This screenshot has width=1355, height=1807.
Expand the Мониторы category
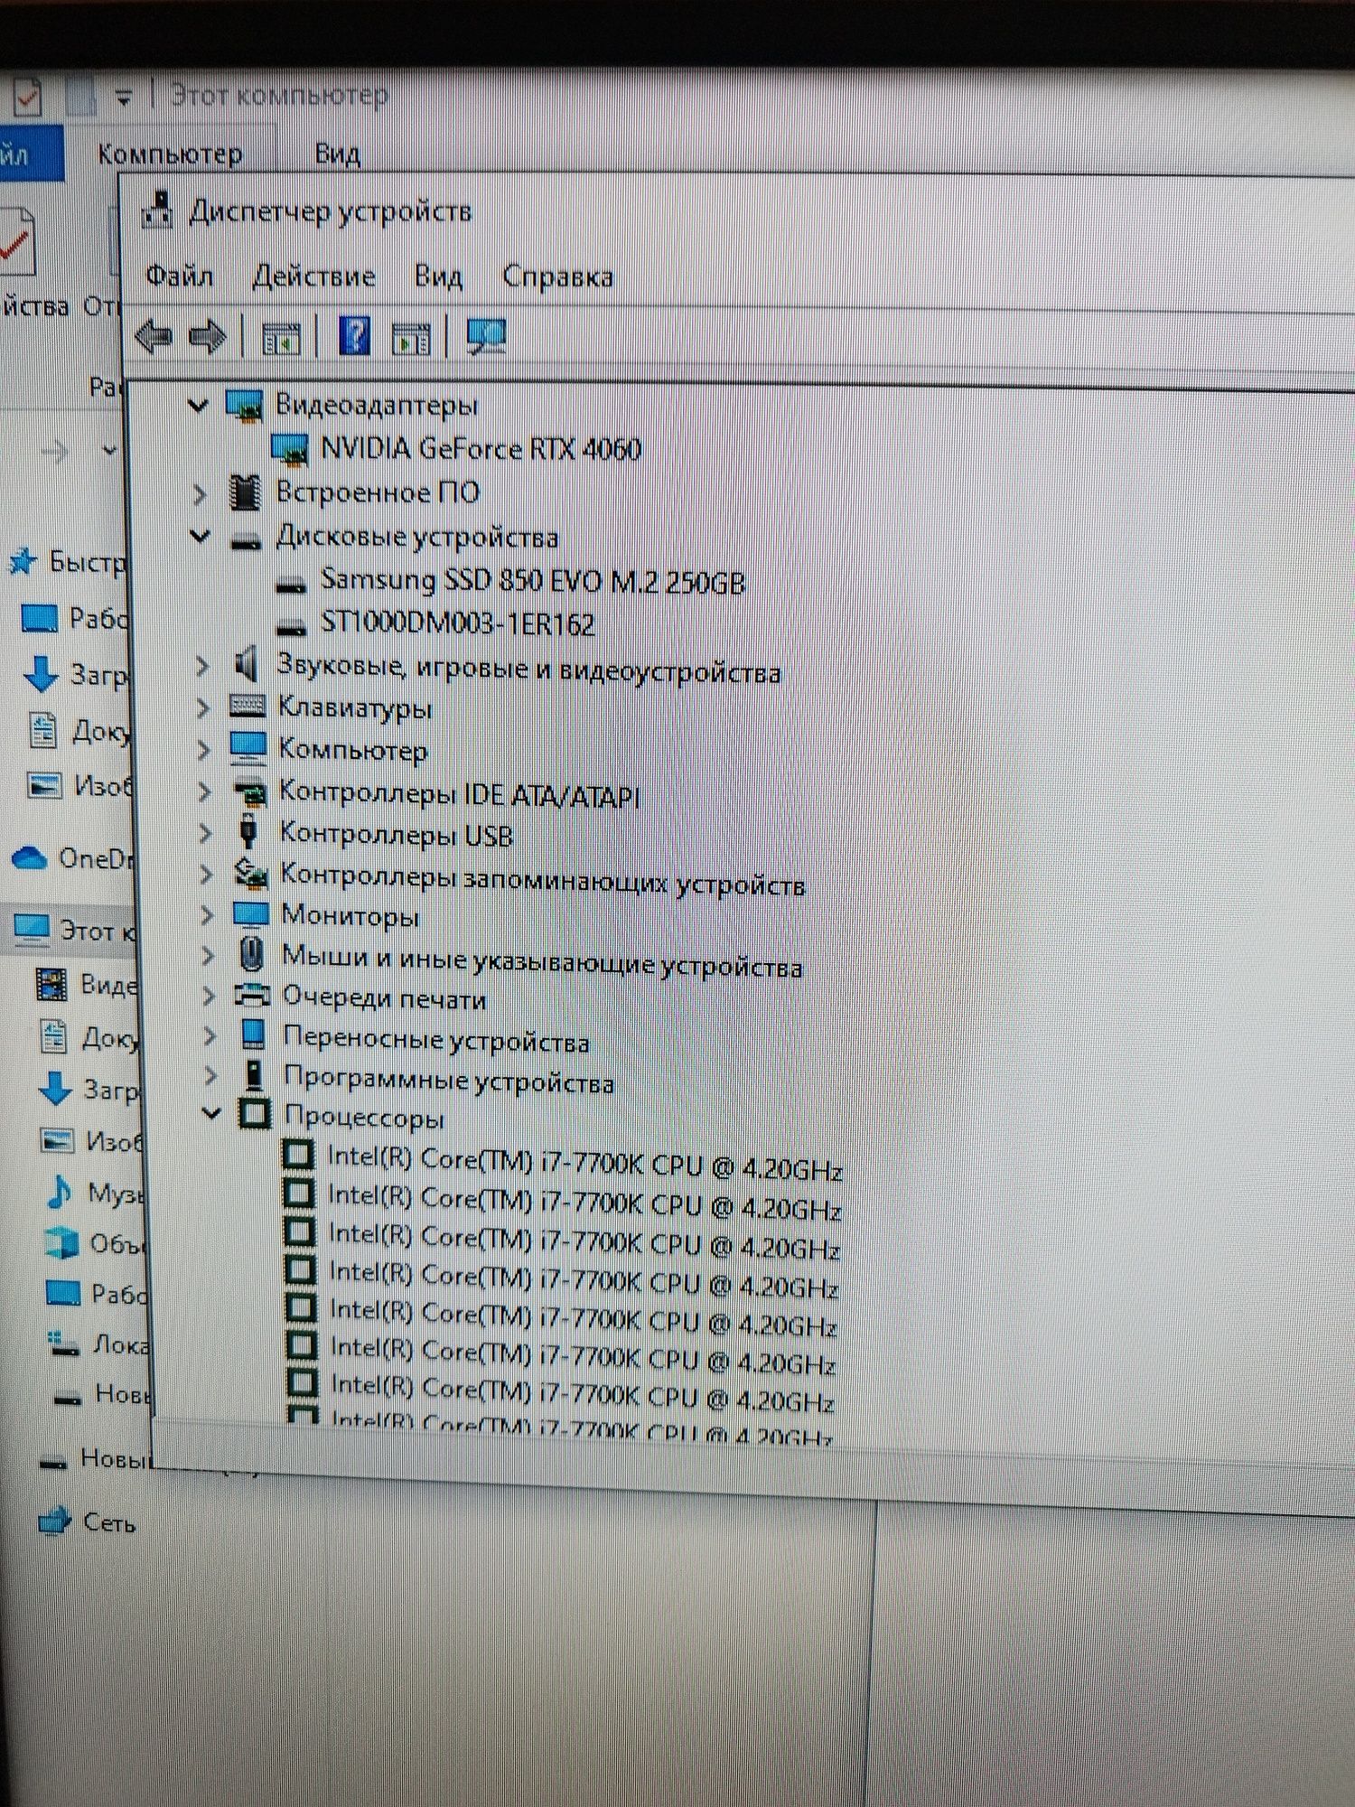click(x=207, y=915)
